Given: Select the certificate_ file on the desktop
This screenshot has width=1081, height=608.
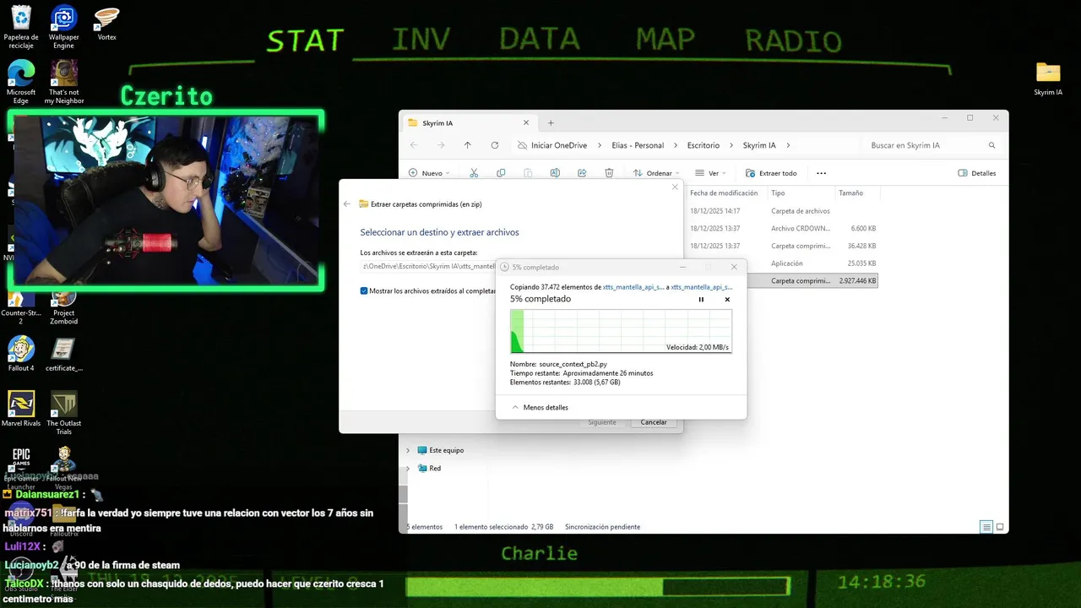Looking at the screenshot, I should pos(64,354).
